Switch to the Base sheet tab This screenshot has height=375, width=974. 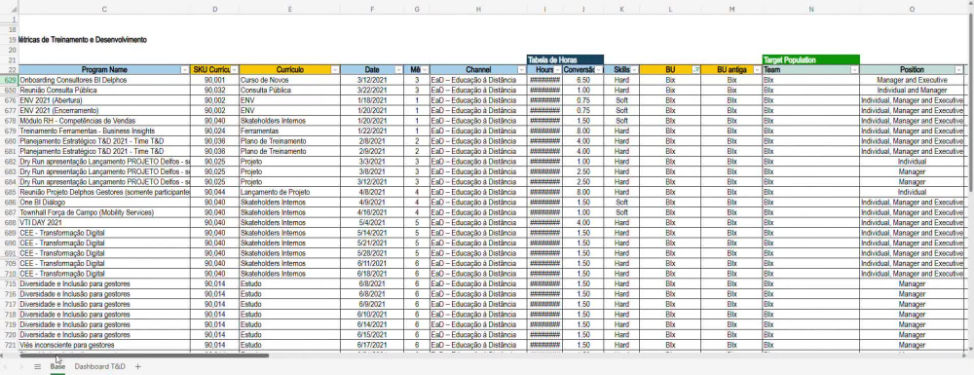[x=57, y=367]
